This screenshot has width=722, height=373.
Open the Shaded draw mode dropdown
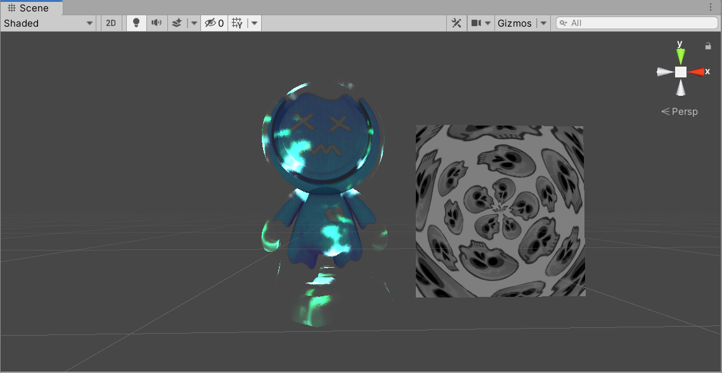48,23
